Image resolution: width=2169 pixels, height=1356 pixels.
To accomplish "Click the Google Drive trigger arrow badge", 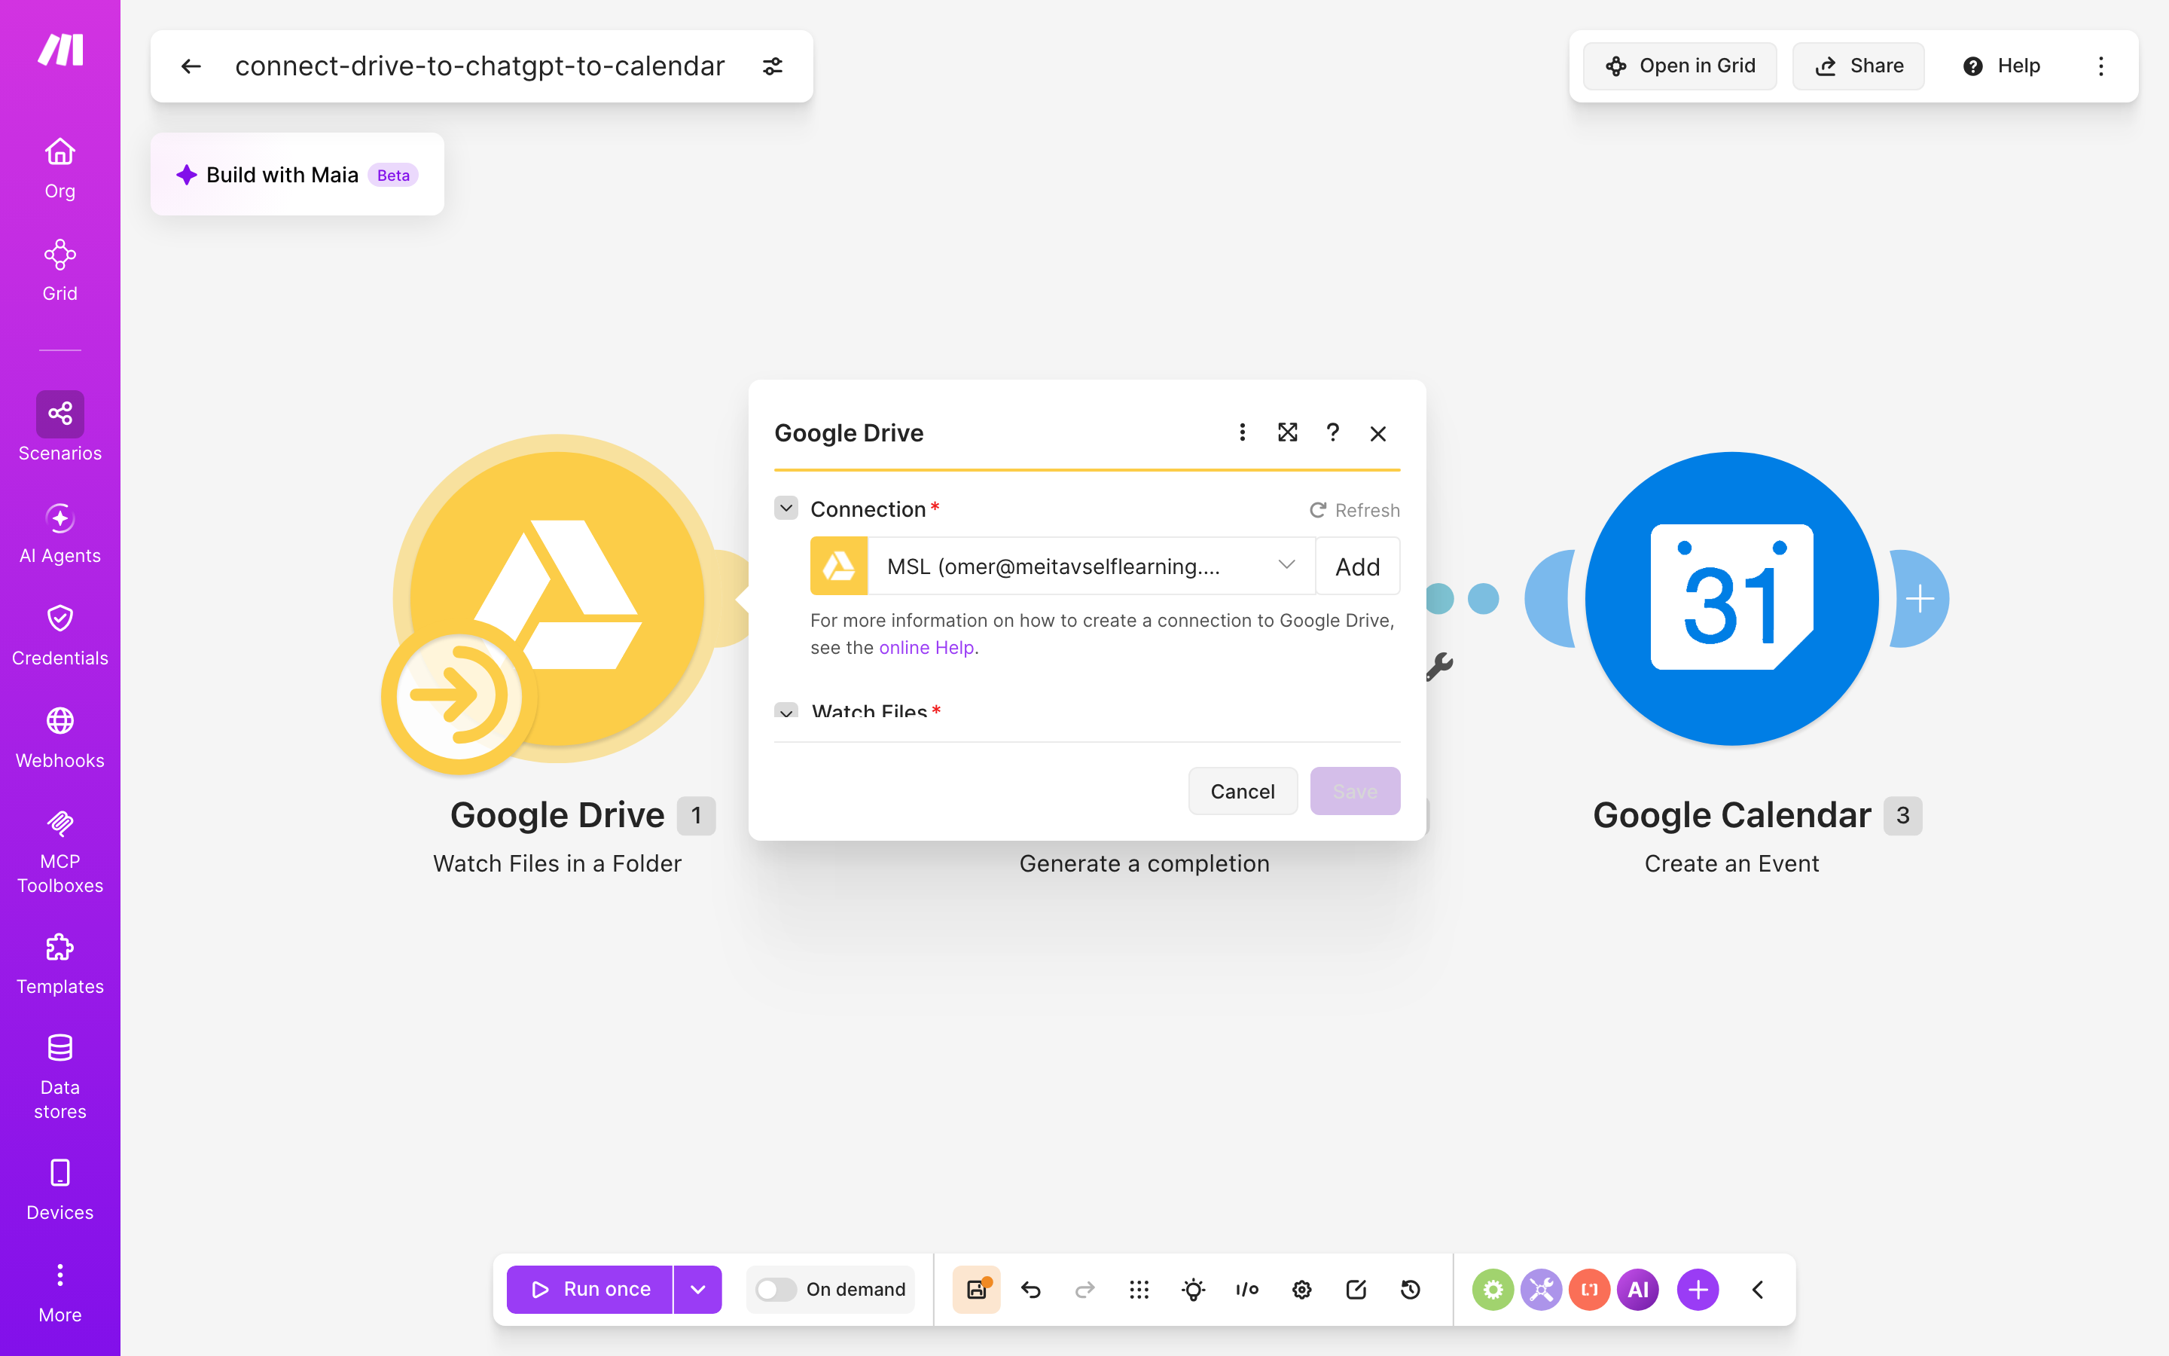I will pos(459,696).
